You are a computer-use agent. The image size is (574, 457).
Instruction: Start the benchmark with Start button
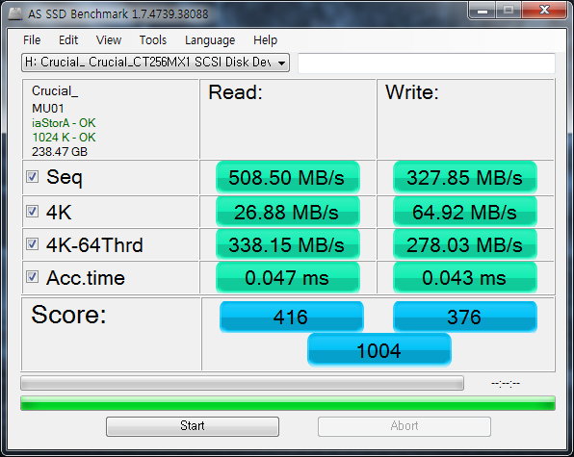pos(193,426)
